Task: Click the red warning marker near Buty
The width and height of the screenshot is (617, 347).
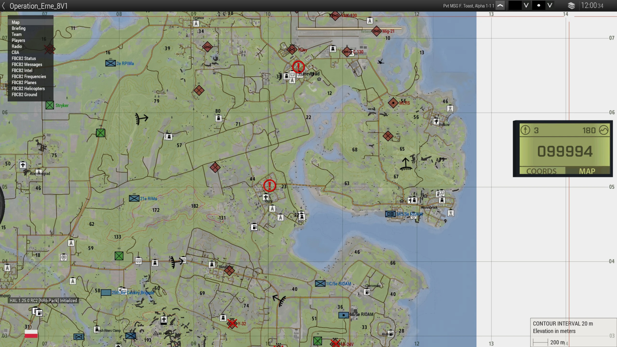Action: [x=270, y=185]
